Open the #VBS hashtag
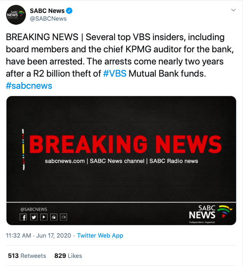The height and width of the screenshot is (266, 243). coord(115,74)
